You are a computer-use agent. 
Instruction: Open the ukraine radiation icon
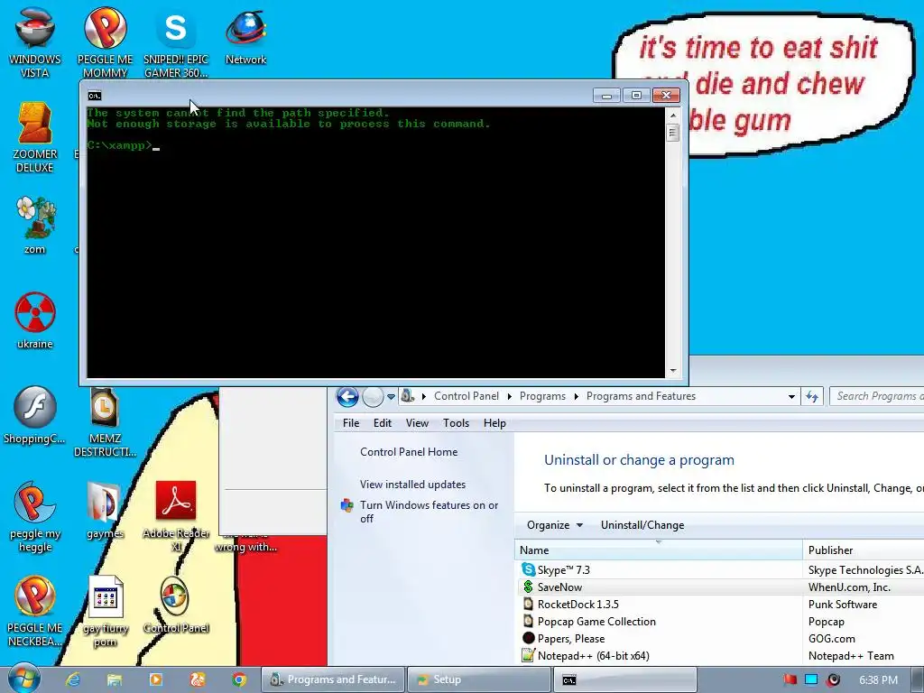tap(35, 320)
